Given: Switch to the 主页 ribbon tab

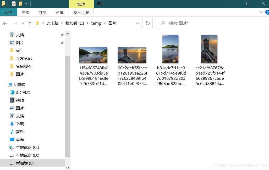Looking at the screenshot, I should point(26,12).
